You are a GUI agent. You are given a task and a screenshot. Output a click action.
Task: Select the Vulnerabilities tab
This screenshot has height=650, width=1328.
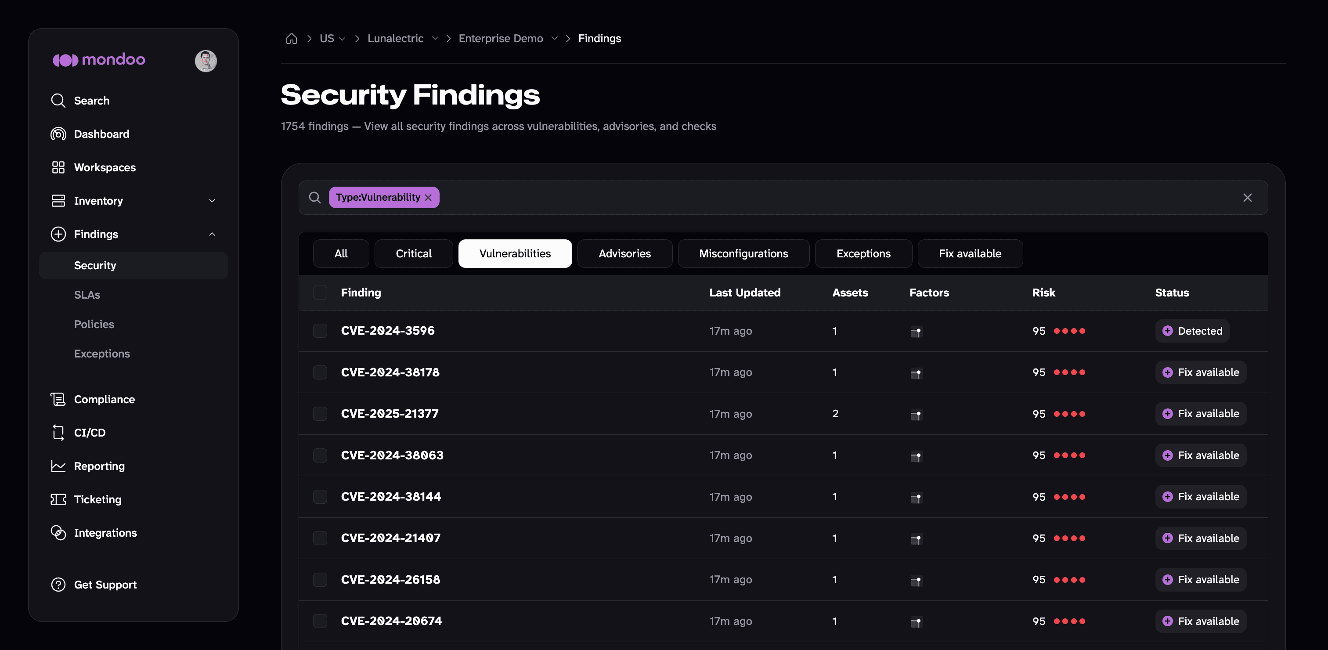coord(515,253)
